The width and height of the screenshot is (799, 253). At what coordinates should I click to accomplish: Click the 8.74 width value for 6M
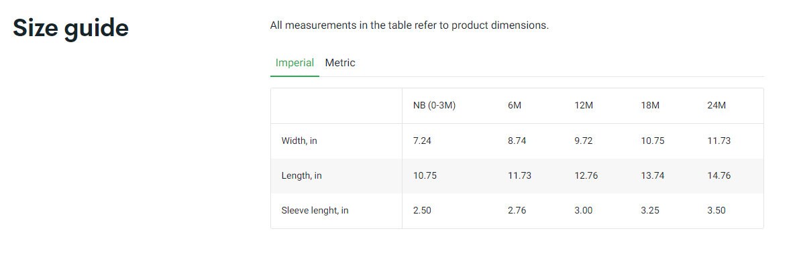pos(517,141)
